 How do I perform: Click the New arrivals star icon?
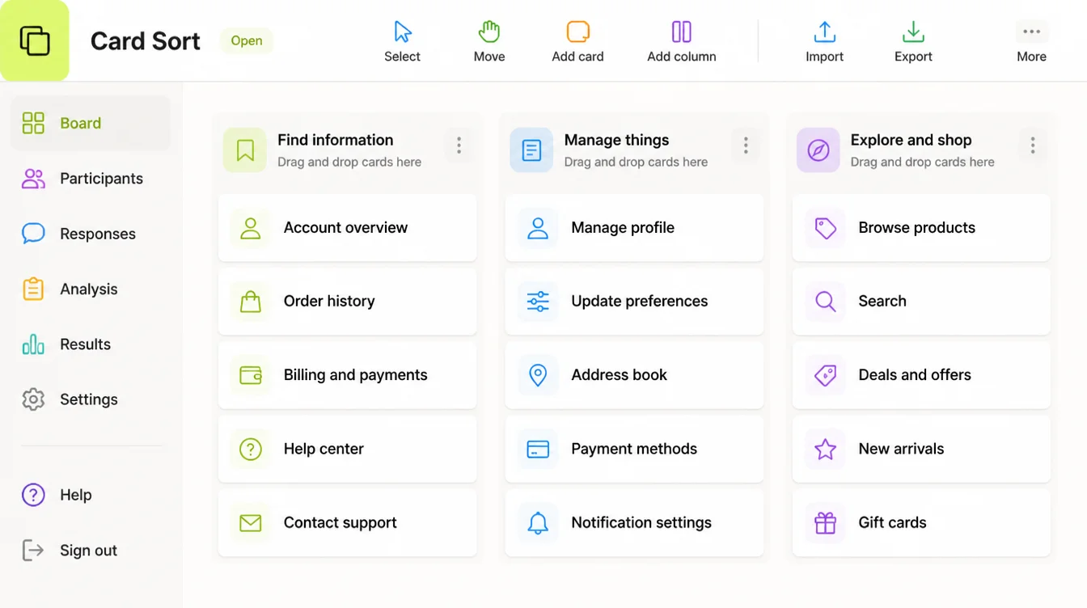point(825,449)
